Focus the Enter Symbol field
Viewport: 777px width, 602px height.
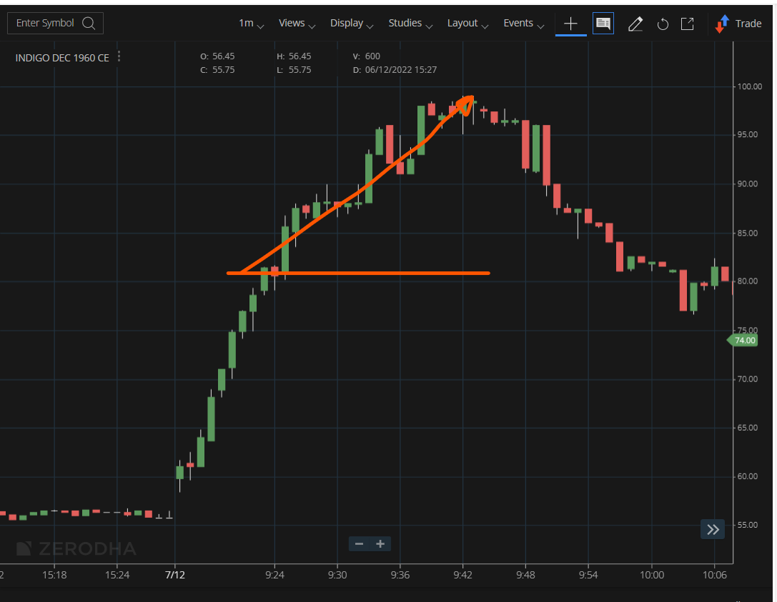(x=55, y=24)
